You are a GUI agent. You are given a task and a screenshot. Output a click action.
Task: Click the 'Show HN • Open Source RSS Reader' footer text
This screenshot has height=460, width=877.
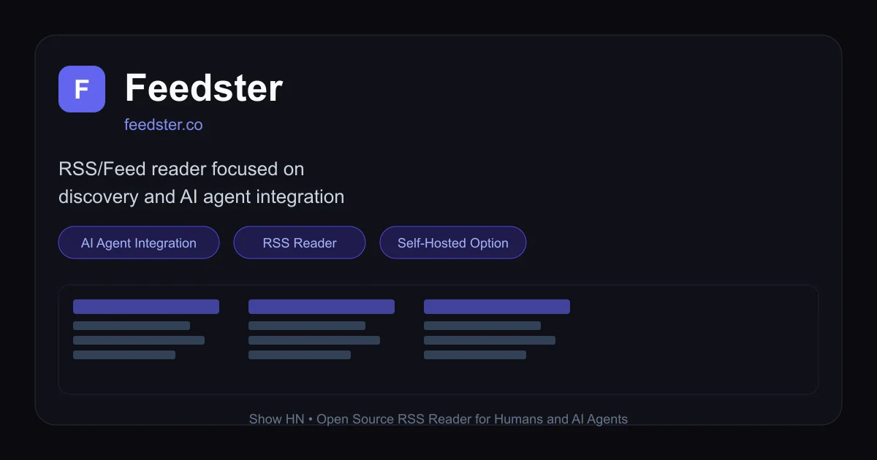[x=438, y=419]
